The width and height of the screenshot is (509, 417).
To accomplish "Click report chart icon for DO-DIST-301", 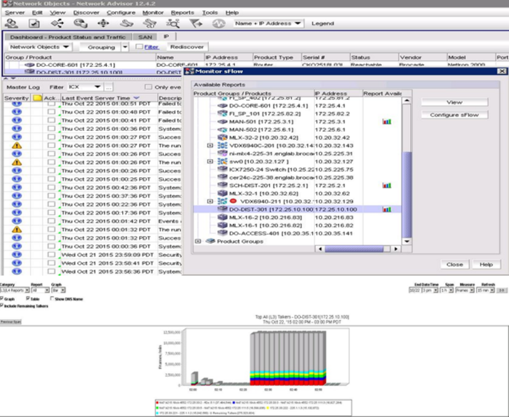I will click(x=387, y=210).
